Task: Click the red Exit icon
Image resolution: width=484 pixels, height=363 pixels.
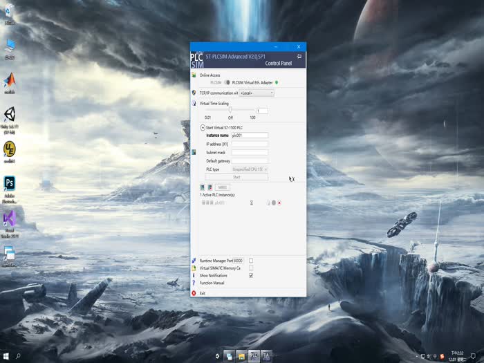Action: click(194, 293)
